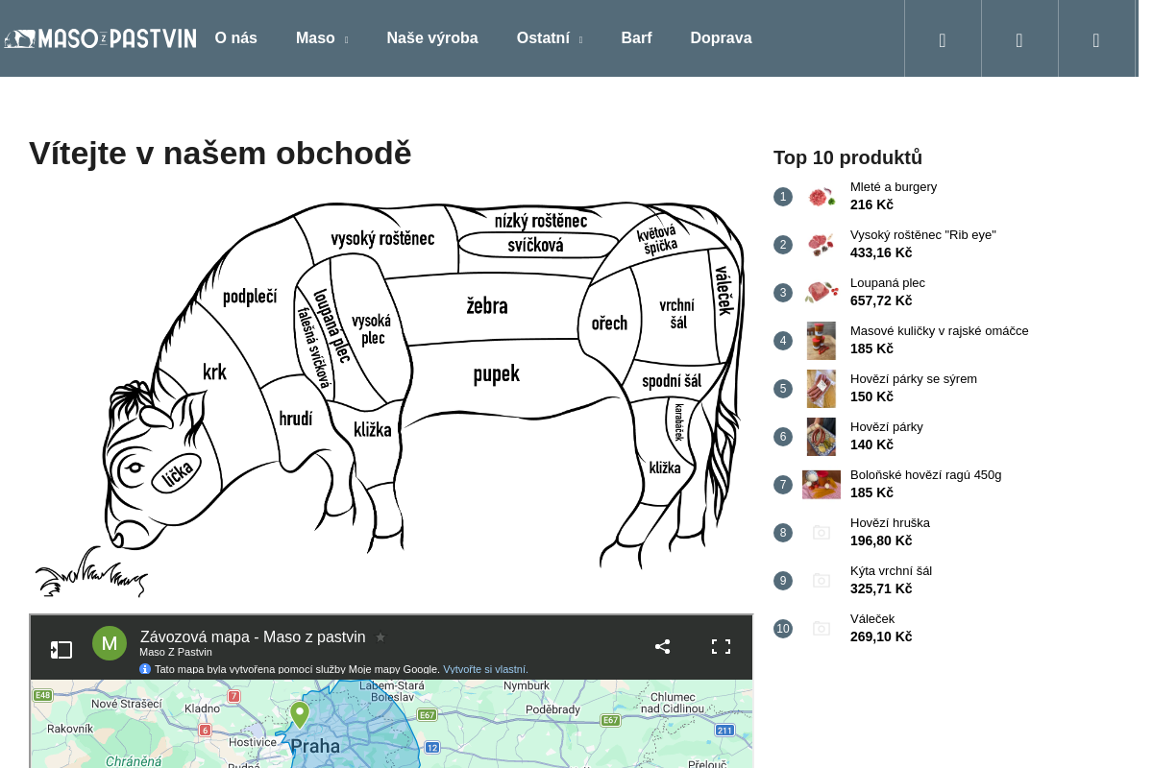Select the nízký roštěnec cut on diagram
The image size is (1153, 768).
click(x=541, y=221)
